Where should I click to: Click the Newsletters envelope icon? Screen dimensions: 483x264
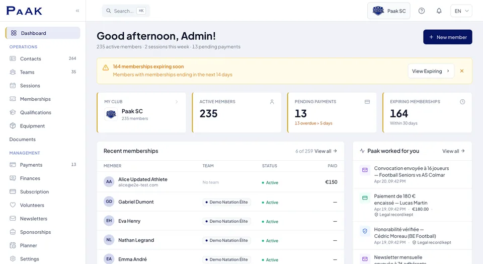coord(13,218)
